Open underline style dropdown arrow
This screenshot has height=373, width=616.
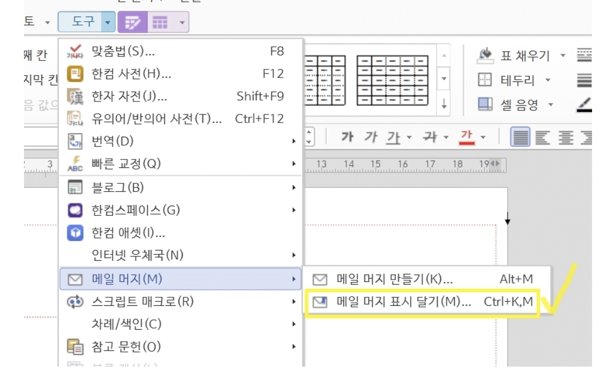tap(409, 137)
